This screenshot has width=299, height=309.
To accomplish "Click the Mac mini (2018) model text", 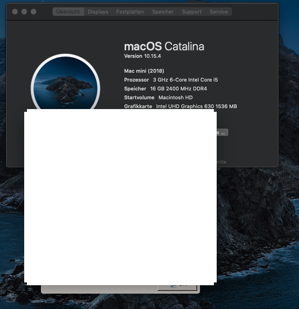I will (x=144, y=71).
